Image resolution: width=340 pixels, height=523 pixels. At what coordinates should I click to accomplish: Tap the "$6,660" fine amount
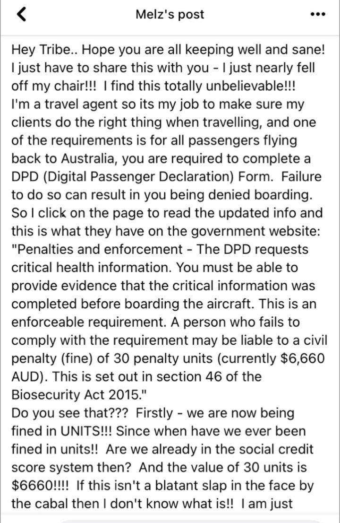(303, 358)
